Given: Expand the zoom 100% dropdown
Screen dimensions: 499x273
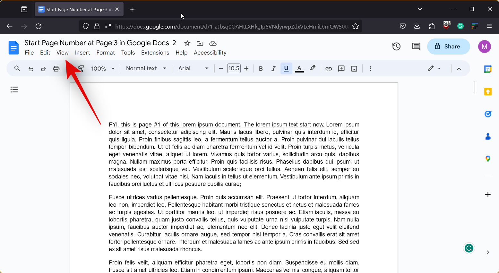Looking at the screenshot, I should pos(103,69).
